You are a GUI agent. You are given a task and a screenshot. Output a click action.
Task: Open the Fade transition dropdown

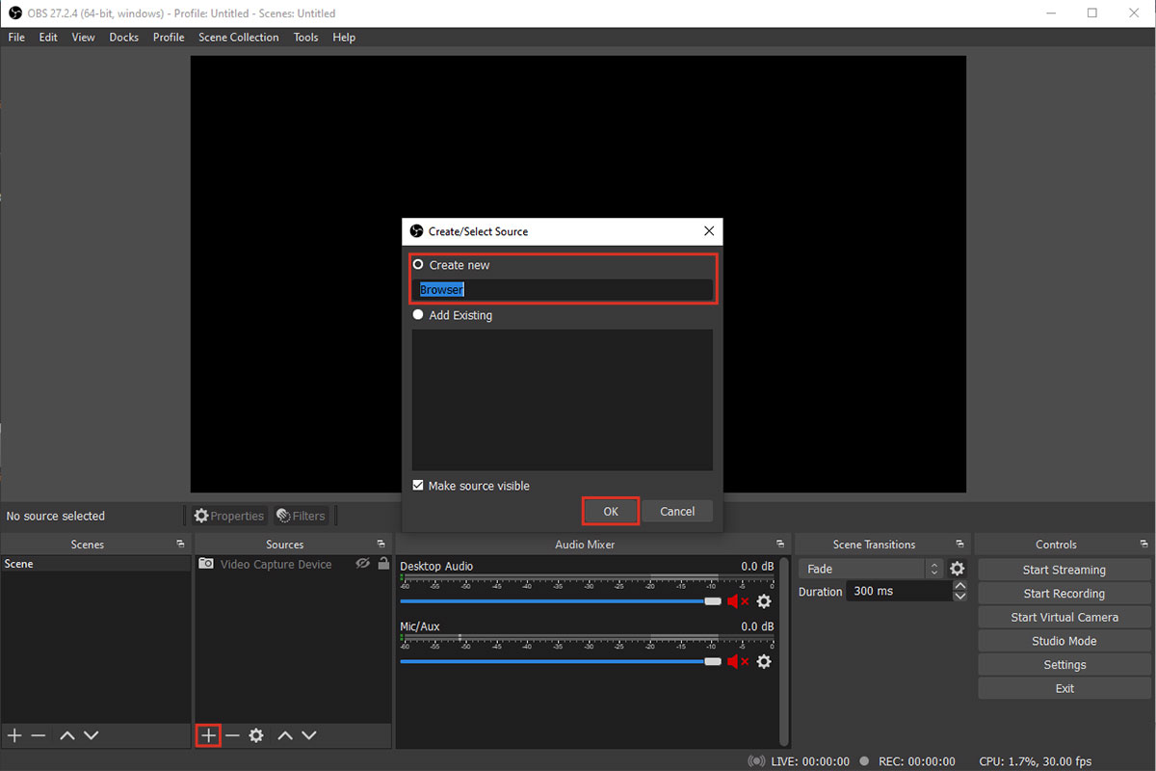click(x=871, y=569)
